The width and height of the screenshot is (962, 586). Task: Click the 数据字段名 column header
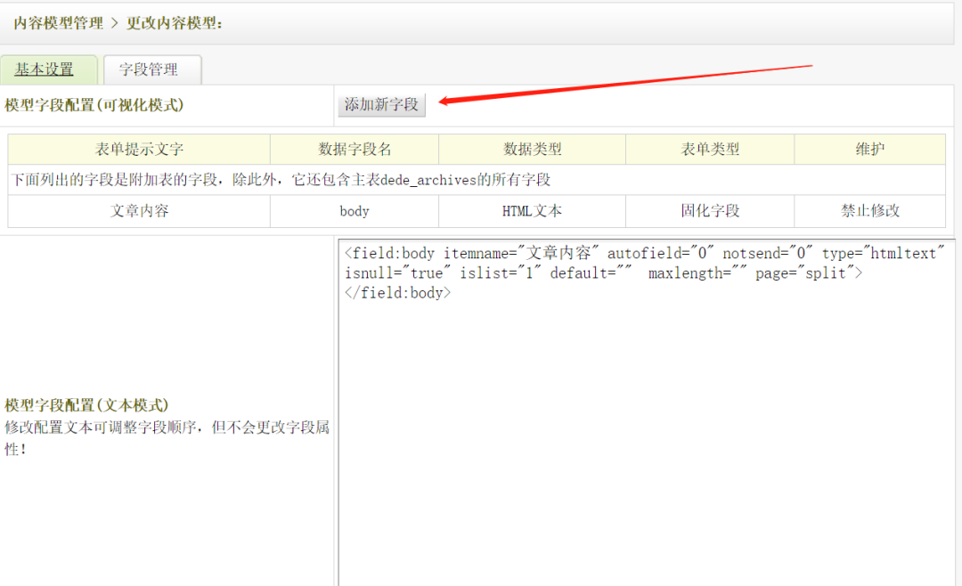pos(355,150)
